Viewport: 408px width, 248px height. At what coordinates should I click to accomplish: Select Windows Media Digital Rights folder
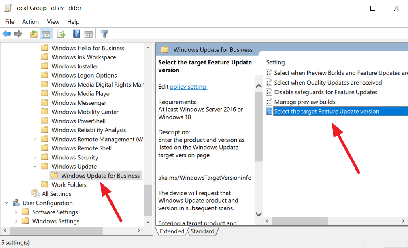(97, 85)
